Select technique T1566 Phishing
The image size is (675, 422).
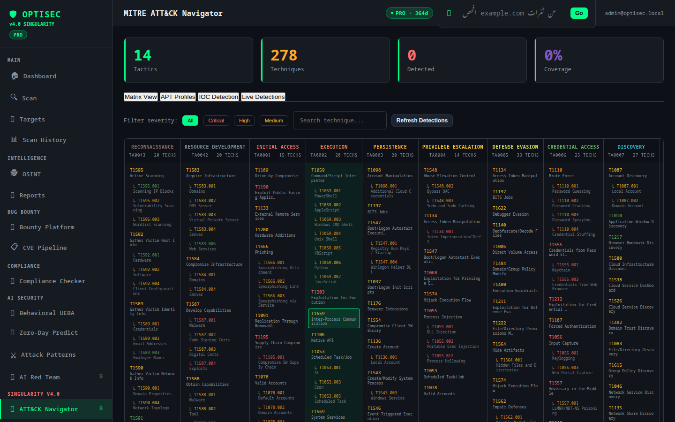coord(277,249)
